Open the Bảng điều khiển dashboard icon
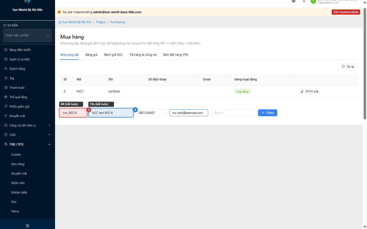This screenshot has width=367, height=229. pos(6,50)
